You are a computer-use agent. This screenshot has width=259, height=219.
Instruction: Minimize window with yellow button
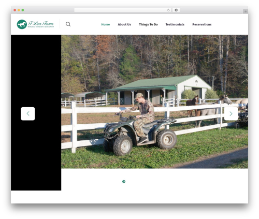point(19,10)
